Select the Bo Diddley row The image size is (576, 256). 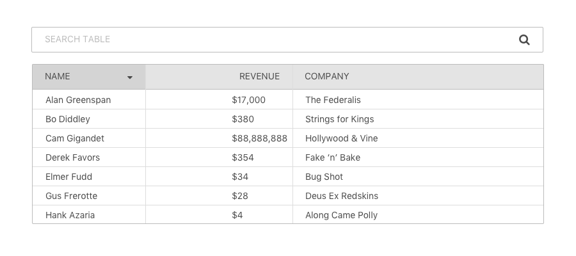pos(287,119)
